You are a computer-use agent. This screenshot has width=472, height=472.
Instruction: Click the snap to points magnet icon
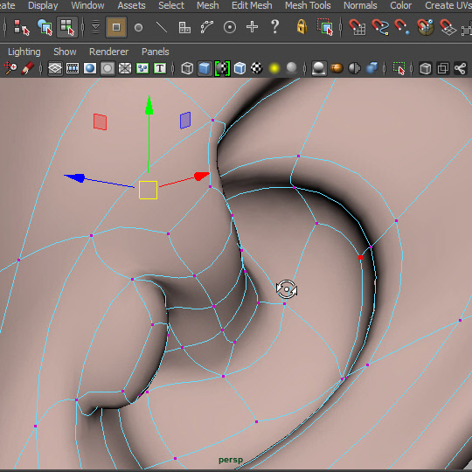click(402, 27)
